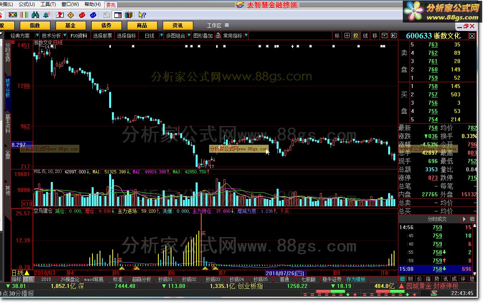Click the striped bars toolbar icon
483x303 pixels.
click(x=24, y=15)
